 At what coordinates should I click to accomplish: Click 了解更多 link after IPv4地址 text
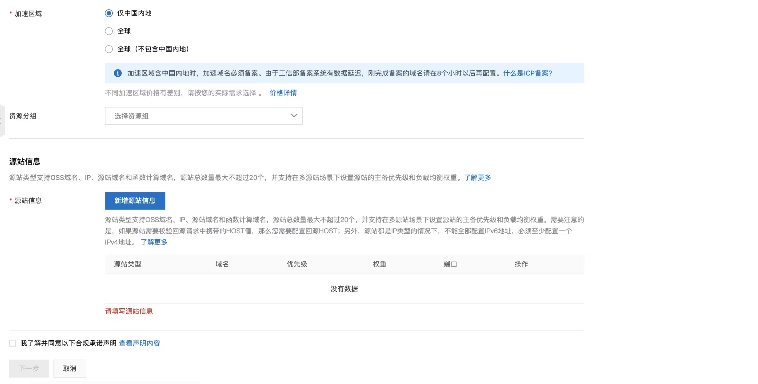pyautogui.click(x=154, y=242)
